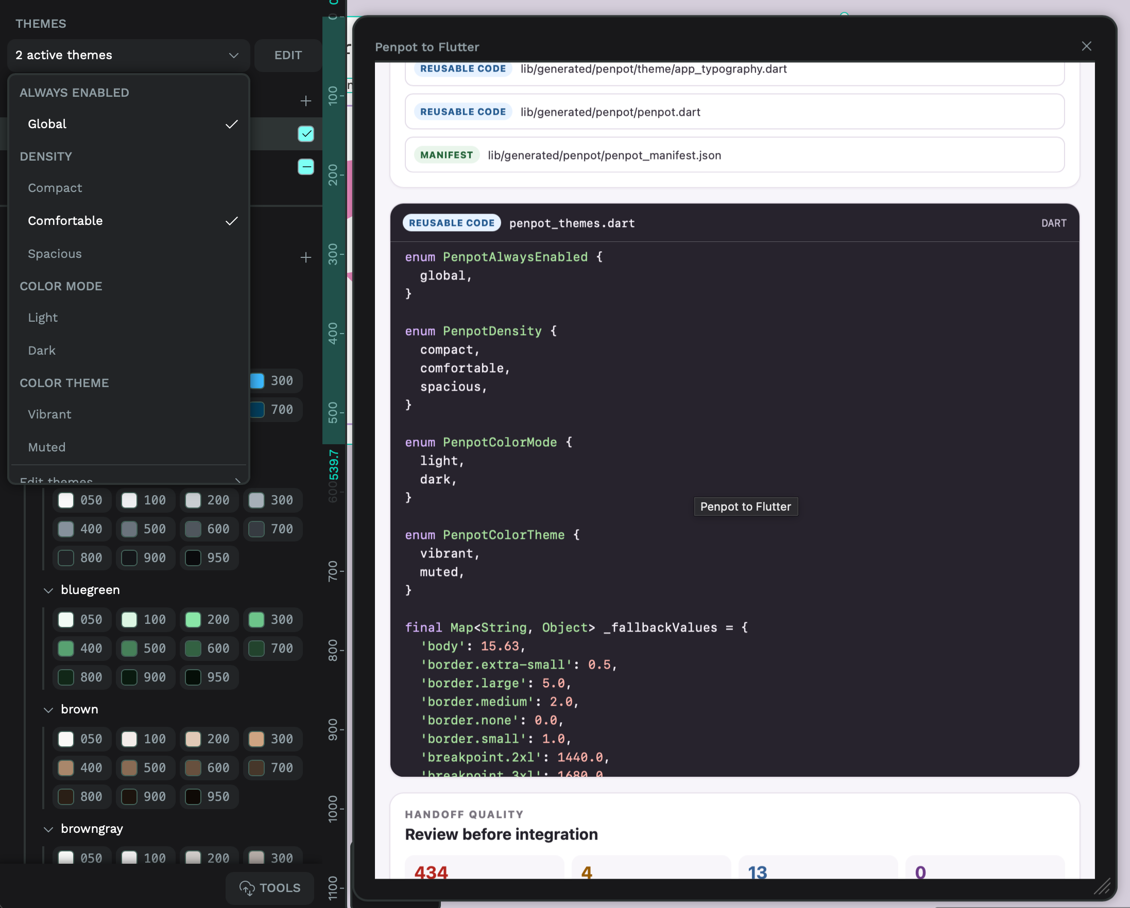The image size is (1130, 908).
Task: Click the REUSABLE CODE badge on penpot_themes.dart
Action: pyautogui.click(x=451, y=223)
